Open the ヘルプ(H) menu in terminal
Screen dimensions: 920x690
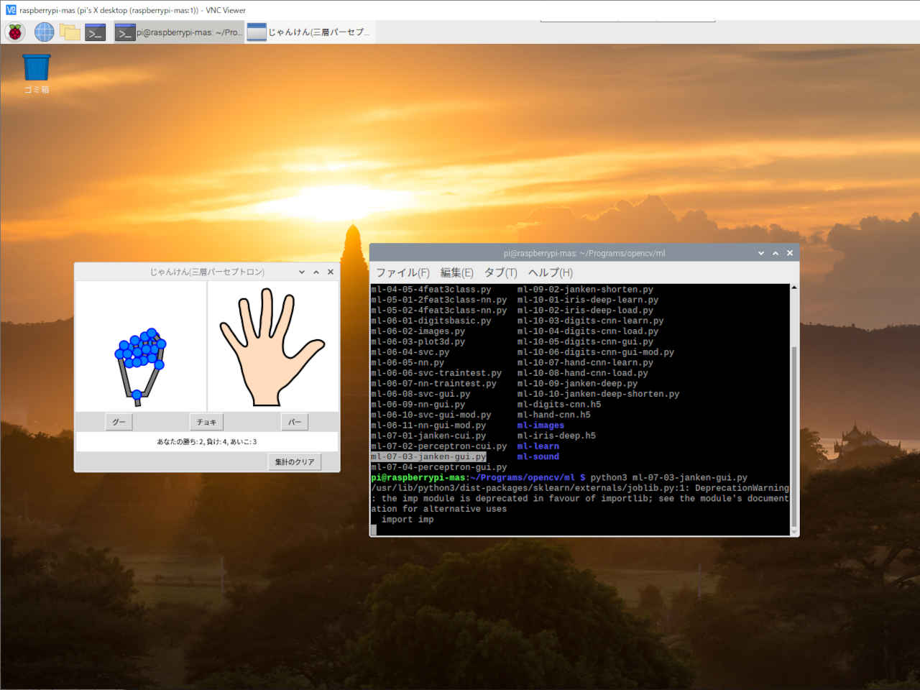click(x=551, y=272)
